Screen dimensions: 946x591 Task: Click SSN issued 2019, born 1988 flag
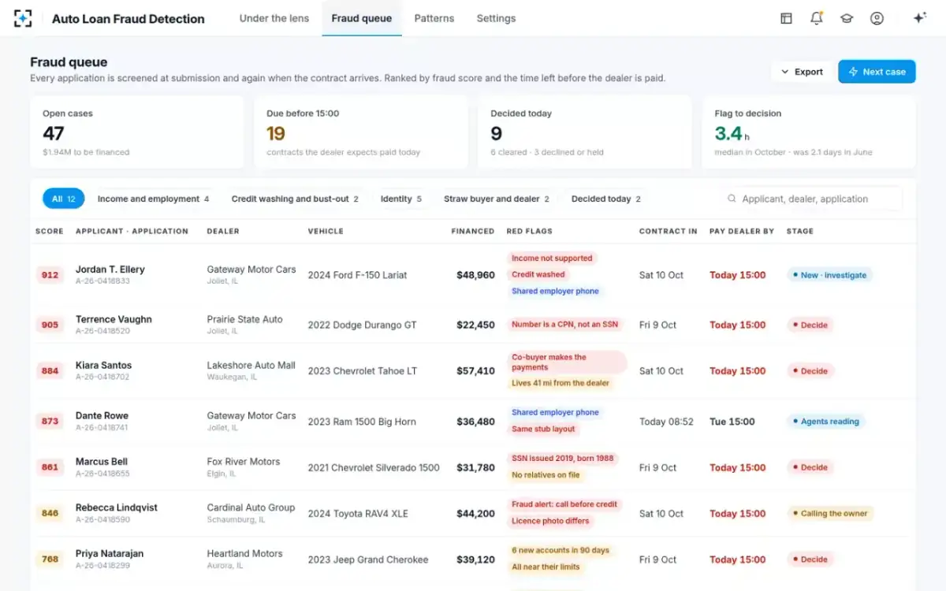563,458
